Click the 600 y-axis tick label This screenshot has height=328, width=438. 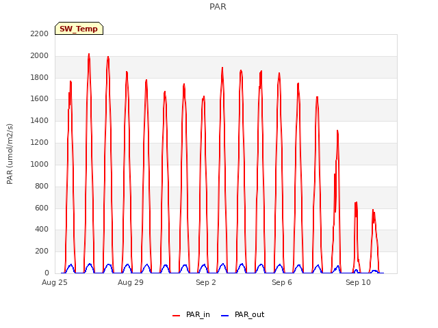click(x=42, y=208)
